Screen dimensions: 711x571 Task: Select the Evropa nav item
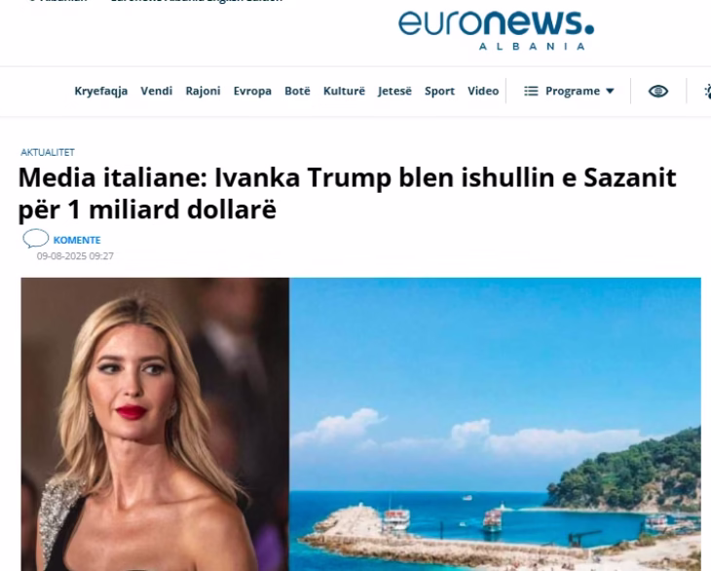[x=252, y=92]
